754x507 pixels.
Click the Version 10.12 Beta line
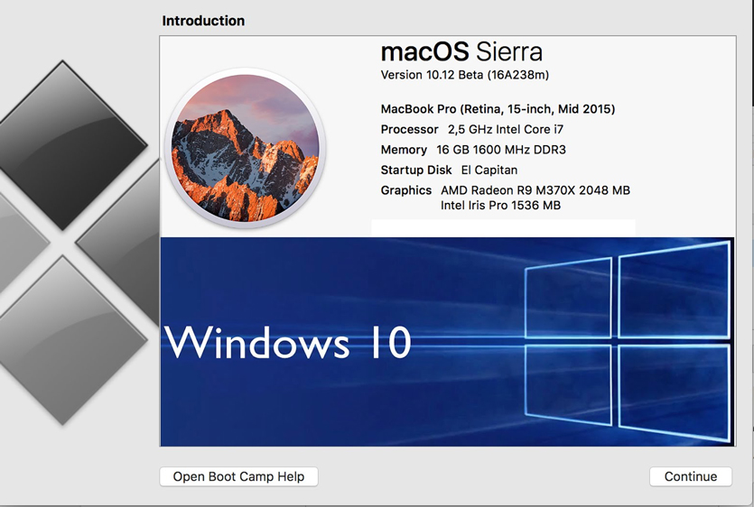464,75
